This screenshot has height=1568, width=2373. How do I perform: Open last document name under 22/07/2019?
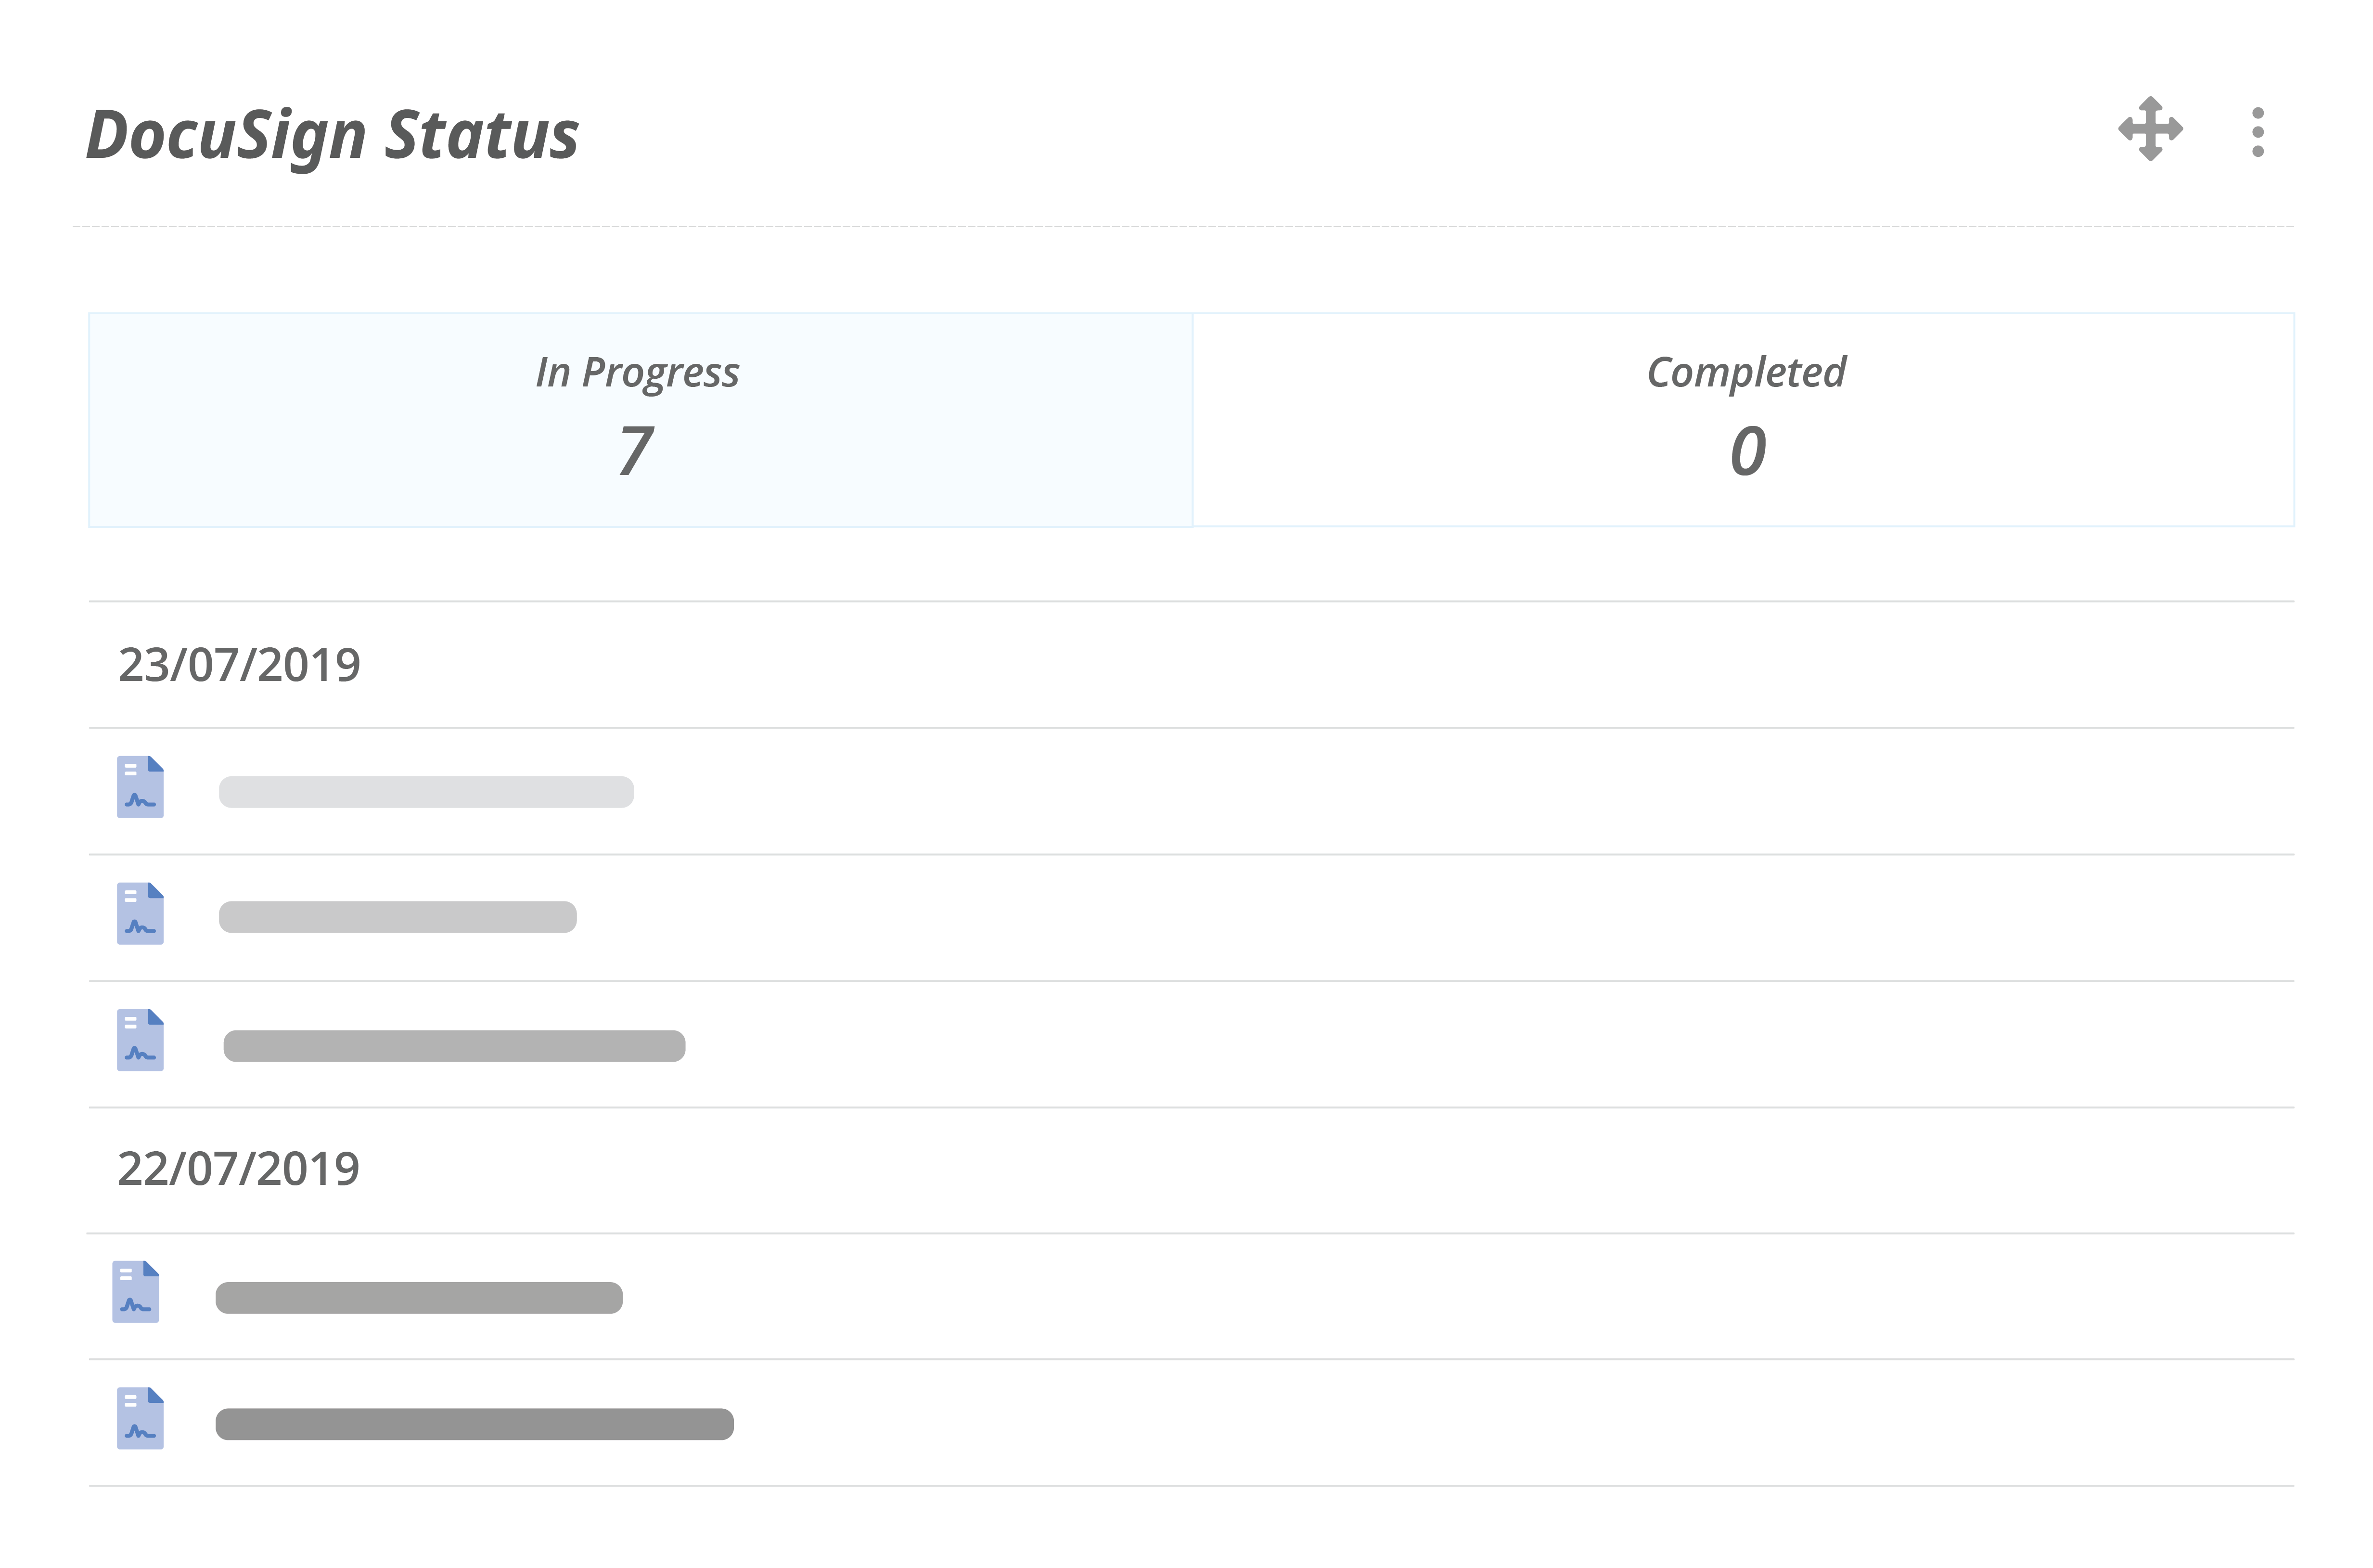[475, 1424]
